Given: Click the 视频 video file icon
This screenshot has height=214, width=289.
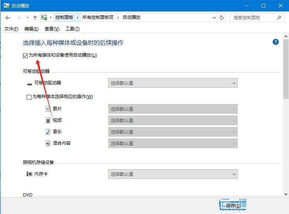Looking at the screenshot, I should pyautogui.click(x=48, y=120).
